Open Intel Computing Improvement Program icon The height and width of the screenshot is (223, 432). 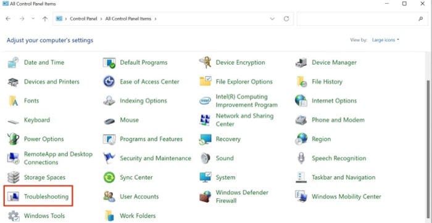(x=205, y=101)
